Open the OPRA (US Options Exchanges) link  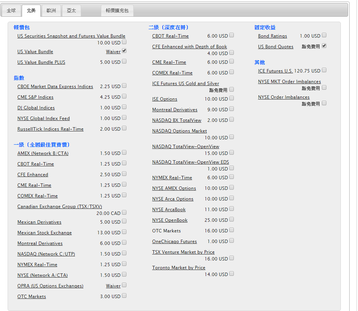click(x=50, y=286)
